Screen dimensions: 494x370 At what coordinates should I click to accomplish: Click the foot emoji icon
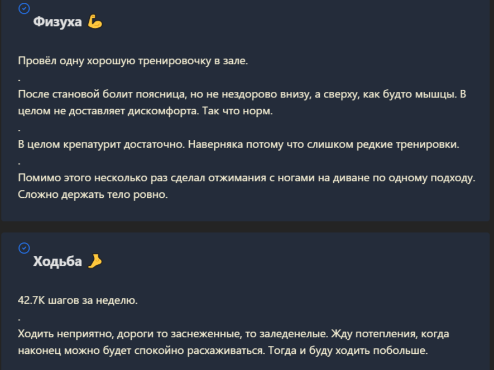click(x=95, y=261)
